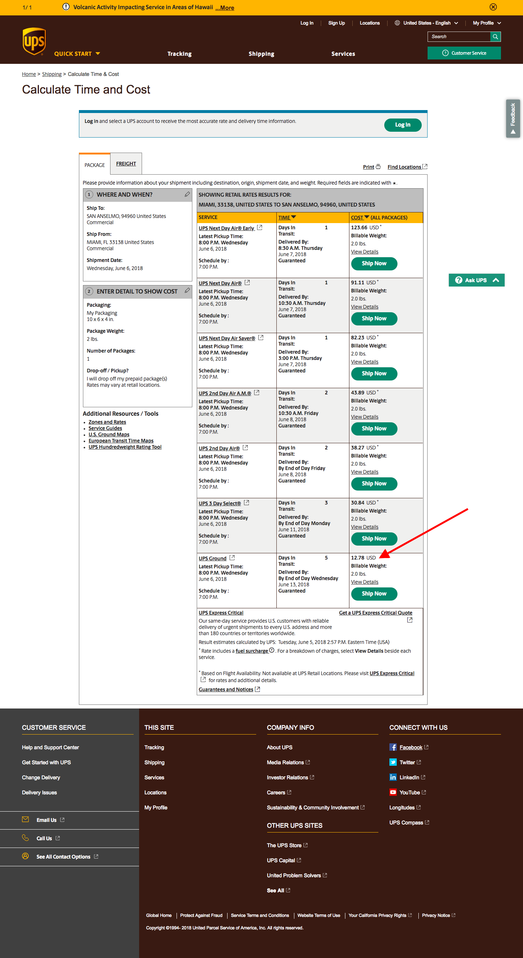The height and width of the screenshot is (958, 523).
Task: Click the globe language icon
Action: 397,23
